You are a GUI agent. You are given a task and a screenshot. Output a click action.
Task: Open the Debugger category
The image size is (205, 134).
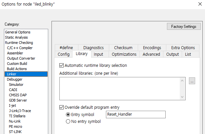pos(14,79)
